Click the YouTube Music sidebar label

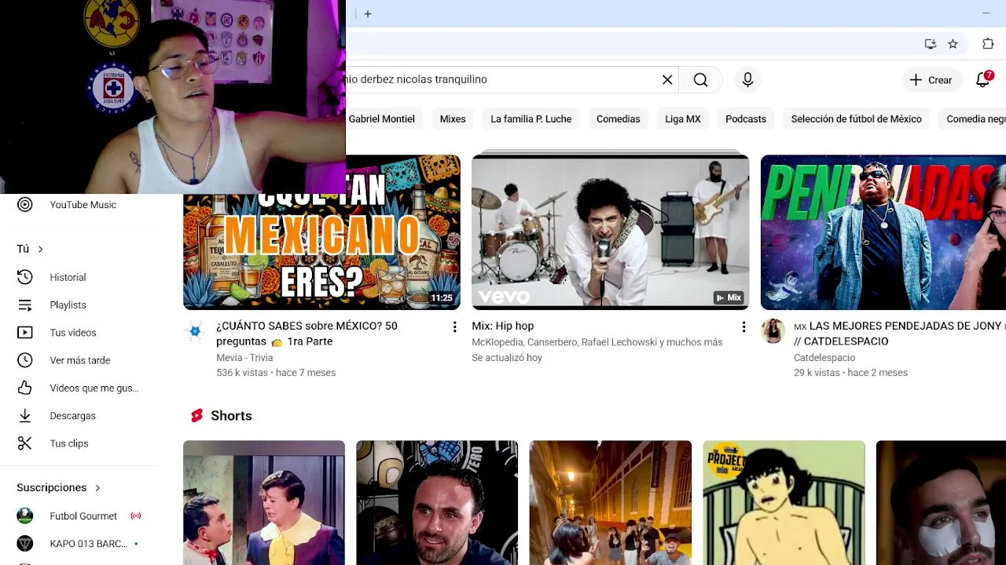coord(83,205)
